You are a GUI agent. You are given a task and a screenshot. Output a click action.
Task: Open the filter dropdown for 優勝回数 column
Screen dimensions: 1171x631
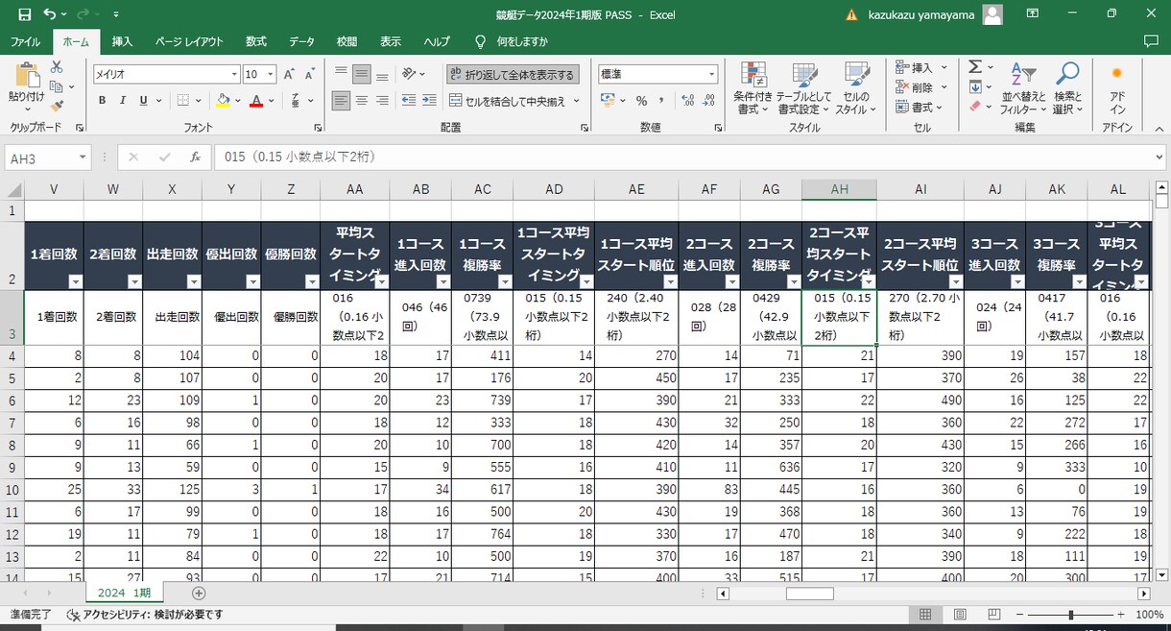coord(312,281)
